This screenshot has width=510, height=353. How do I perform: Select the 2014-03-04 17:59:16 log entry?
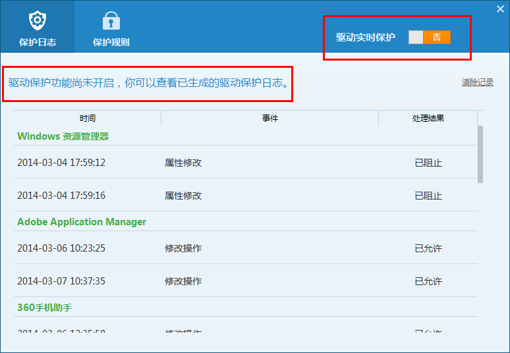point(246,195)
